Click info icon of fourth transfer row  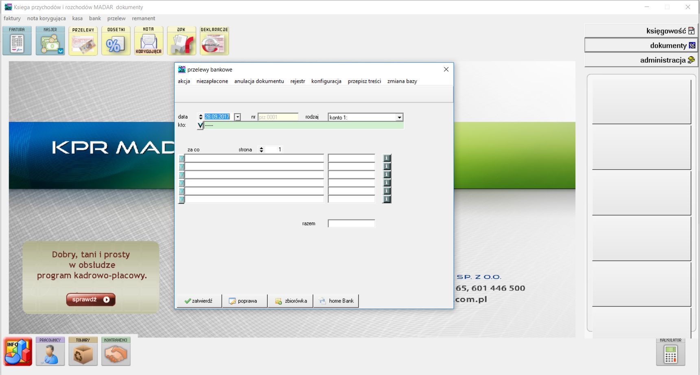pos(387,183)
